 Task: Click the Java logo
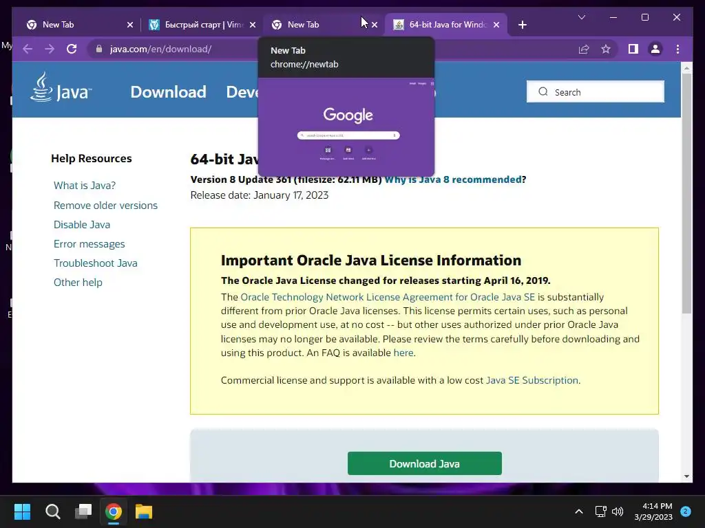point(61,87)
